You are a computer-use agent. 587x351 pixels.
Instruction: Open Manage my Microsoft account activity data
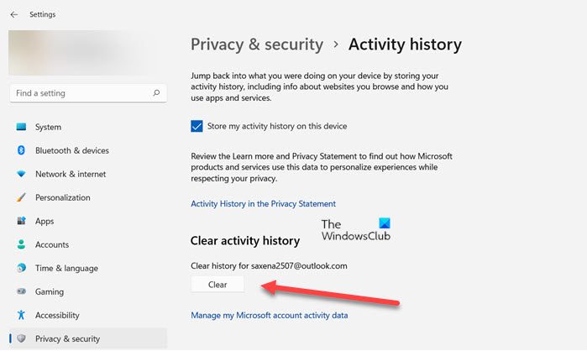pos(269,316)
